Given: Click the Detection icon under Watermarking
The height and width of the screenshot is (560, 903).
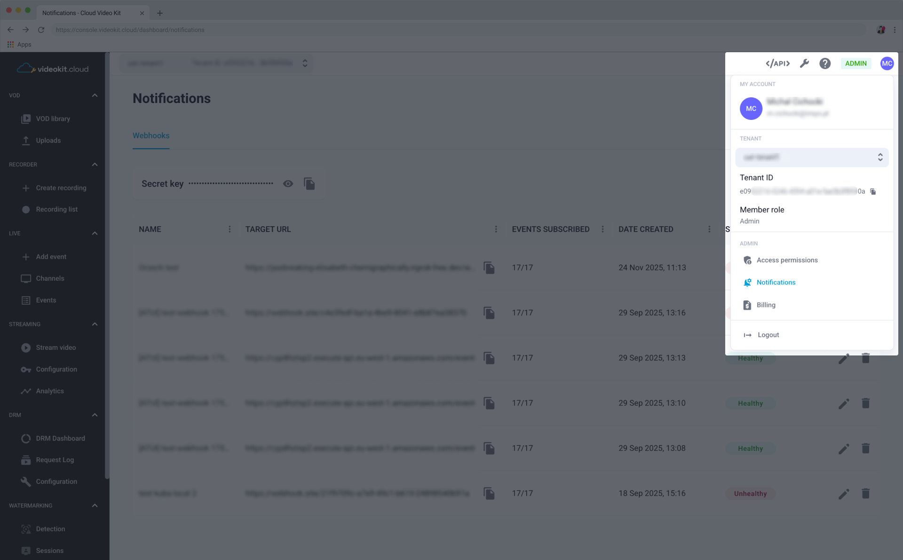Looking at the screenshot, I should click(x=26, y=529).
